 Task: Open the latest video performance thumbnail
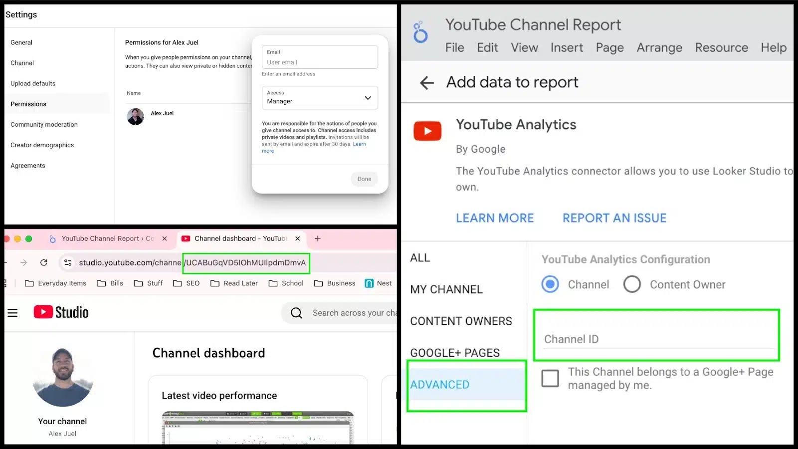tap(258, 428)
